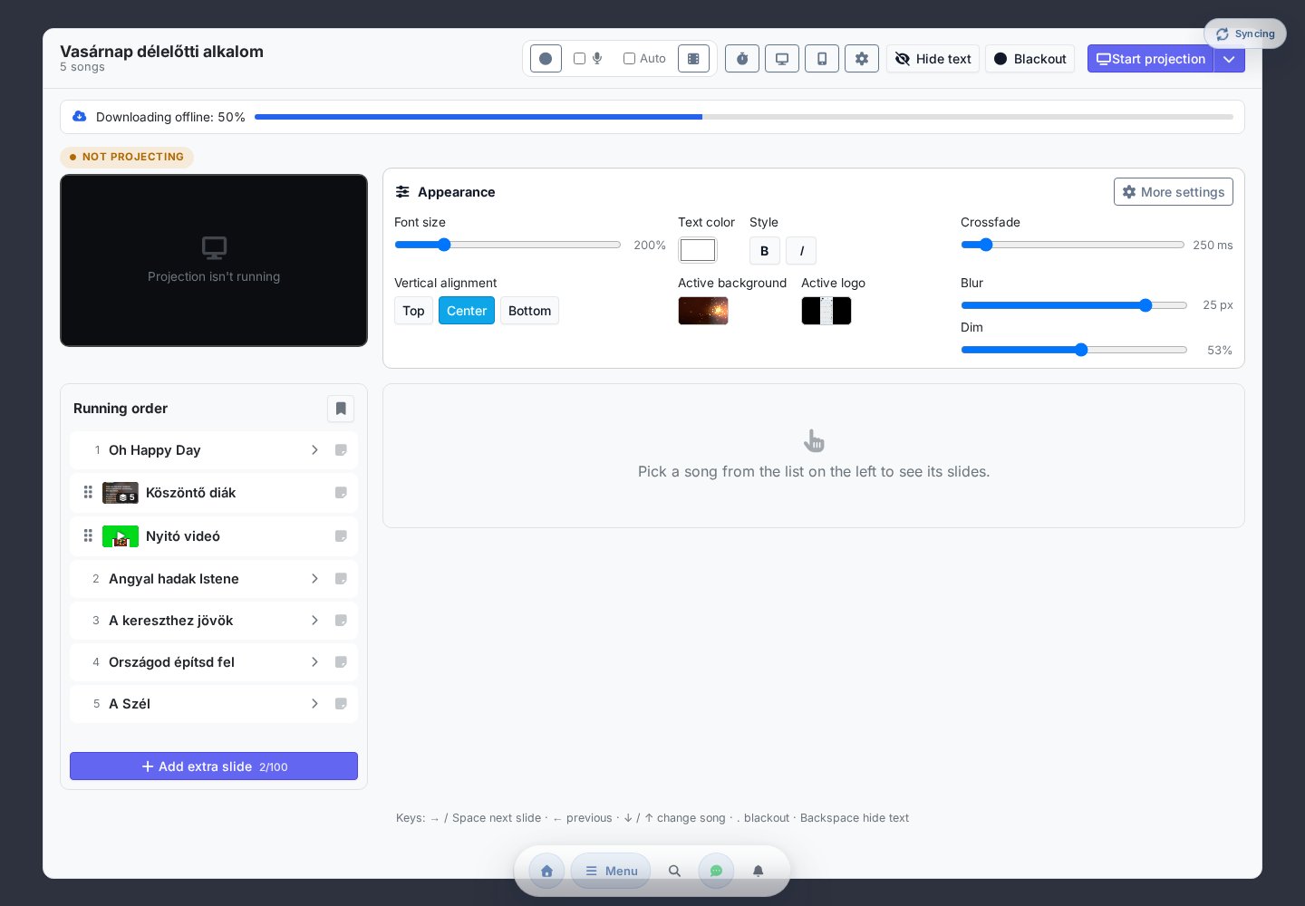Click the NOT PROJECTING status badge

127,157
